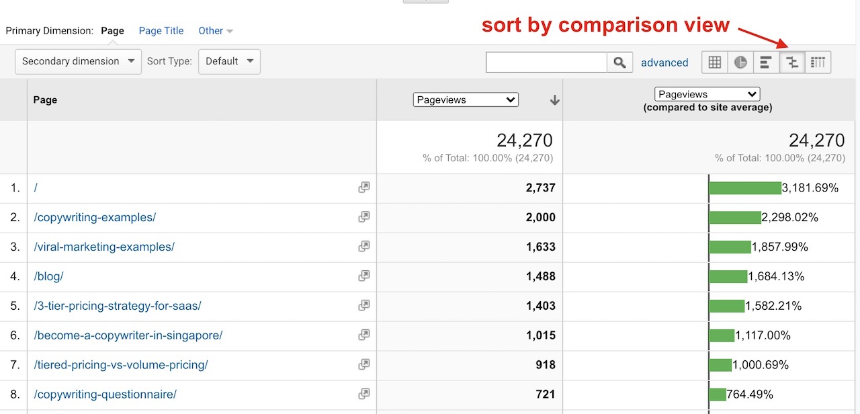Viewport: 860px width, 414px height.
Task: Open /3-tier-pricing-strategy-for-saas/ external link icon
Action: 363,306
